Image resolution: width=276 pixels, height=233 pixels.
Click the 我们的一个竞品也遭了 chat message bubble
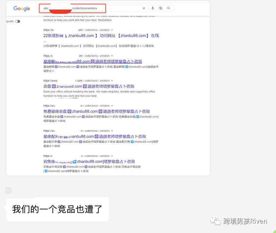tap(57, 209)
